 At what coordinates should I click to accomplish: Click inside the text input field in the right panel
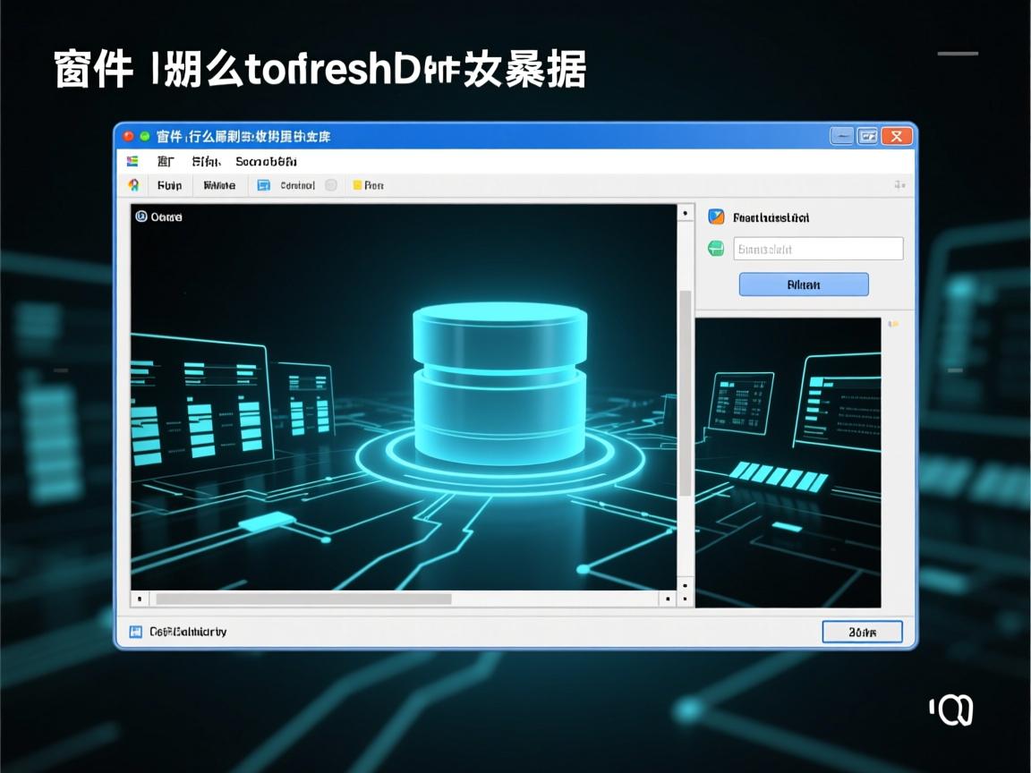(819, 249)
